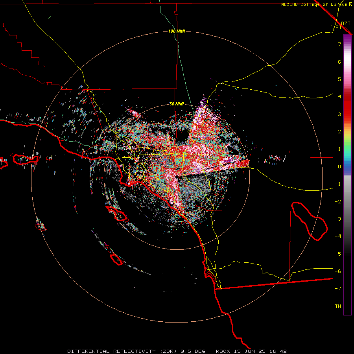Select the -2 dB scale value

338,202
